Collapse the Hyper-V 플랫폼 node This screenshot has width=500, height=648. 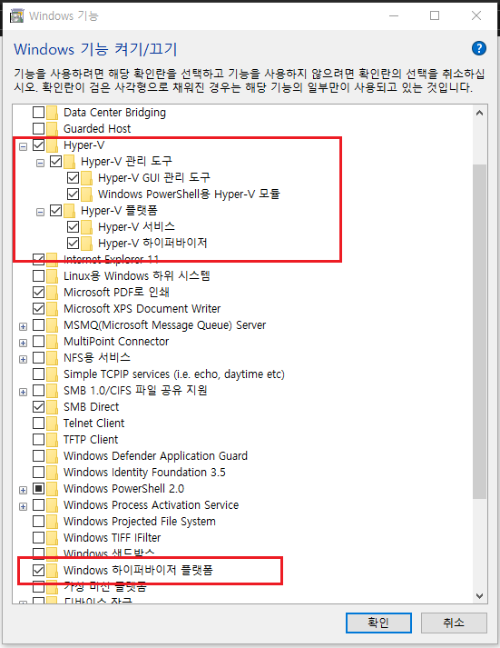click(40, 212)
